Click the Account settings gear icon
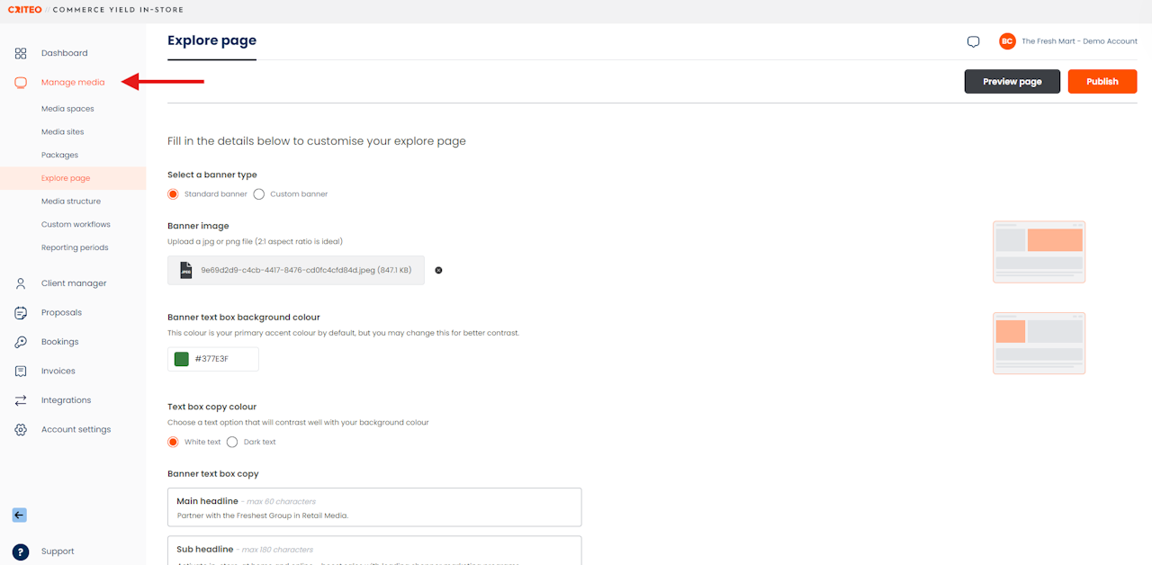Viewport: 1152px width, 565px height. point(21,430)
